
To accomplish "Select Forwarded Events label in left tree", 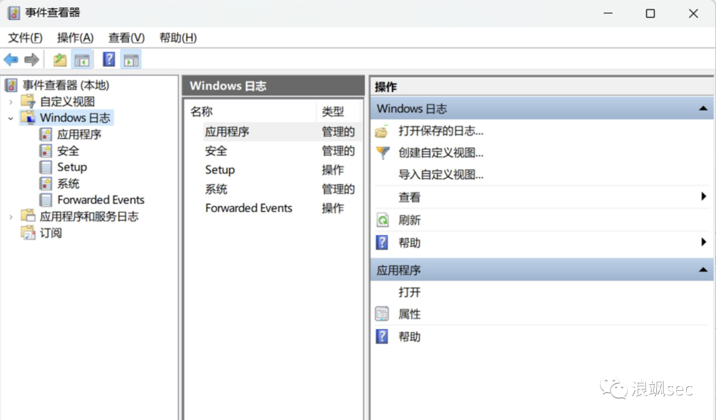I will pyautogui.click(x=101, y=200).
